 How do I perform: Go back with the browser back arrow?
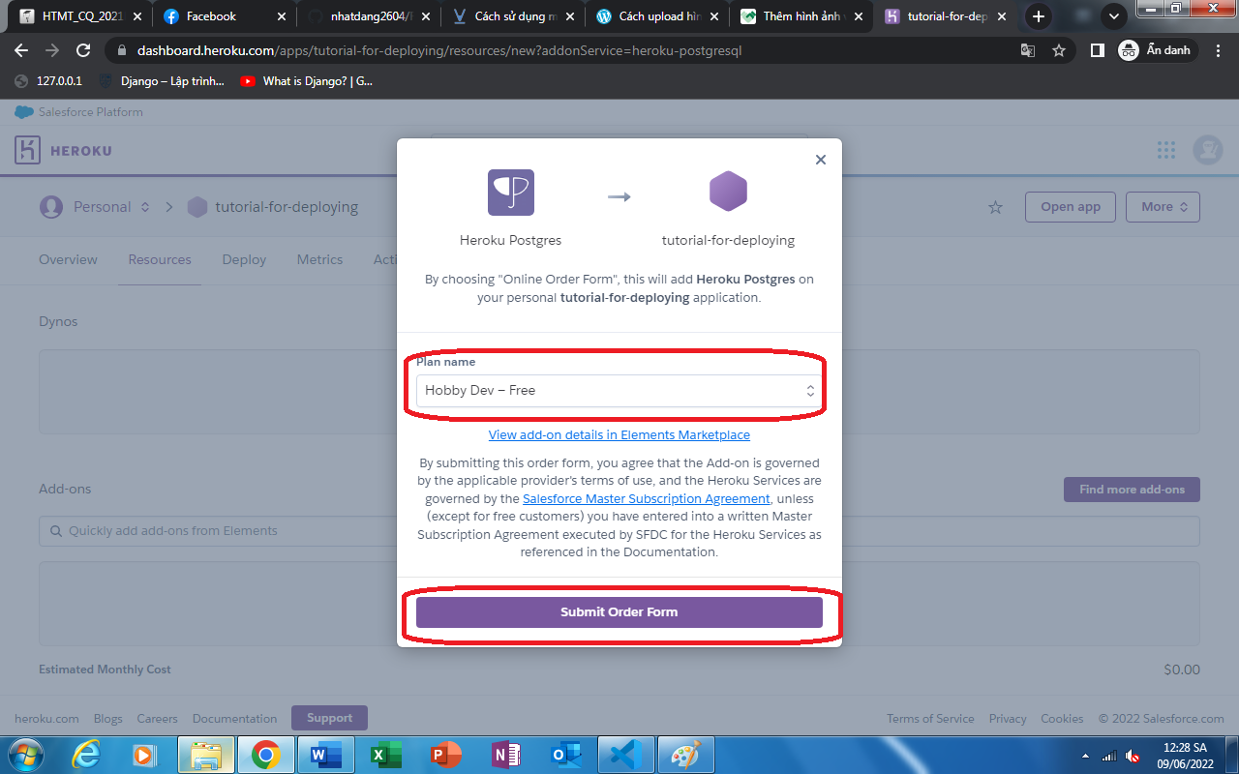(22, 50)
